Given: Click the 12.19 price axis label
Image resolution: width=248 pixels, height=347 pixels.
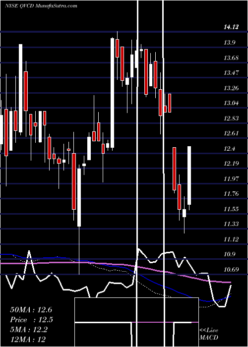Looking at the screenshot, I should [x=231, y=163].
